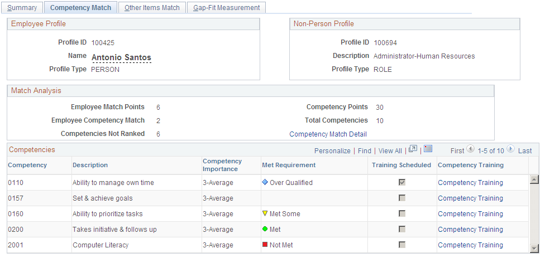Image resolution: width=545 pixels, height=258 pixels.
Task: Open the Other Items Match tab
Action: pos(152,8)
